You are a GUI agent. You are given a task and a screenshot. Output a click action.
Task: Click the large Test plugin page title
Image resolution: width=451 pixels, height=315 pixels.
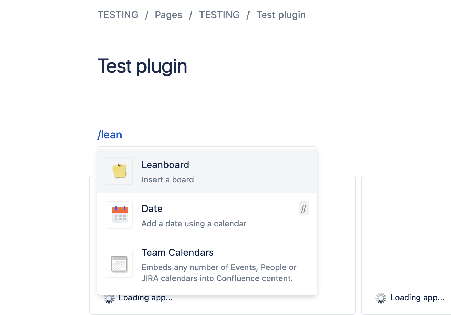pos(142,66)
